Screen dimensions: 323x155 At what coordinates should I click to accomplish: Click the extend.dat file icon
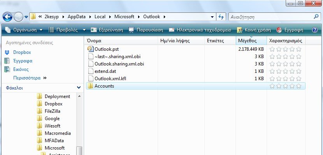point(91,71)
